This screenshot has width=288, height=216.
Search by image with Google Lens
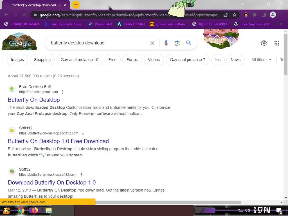177,43
